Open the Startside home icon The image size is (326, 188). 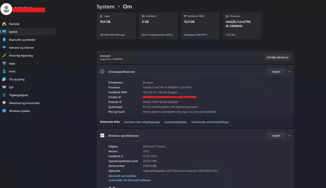pos(4,24)
